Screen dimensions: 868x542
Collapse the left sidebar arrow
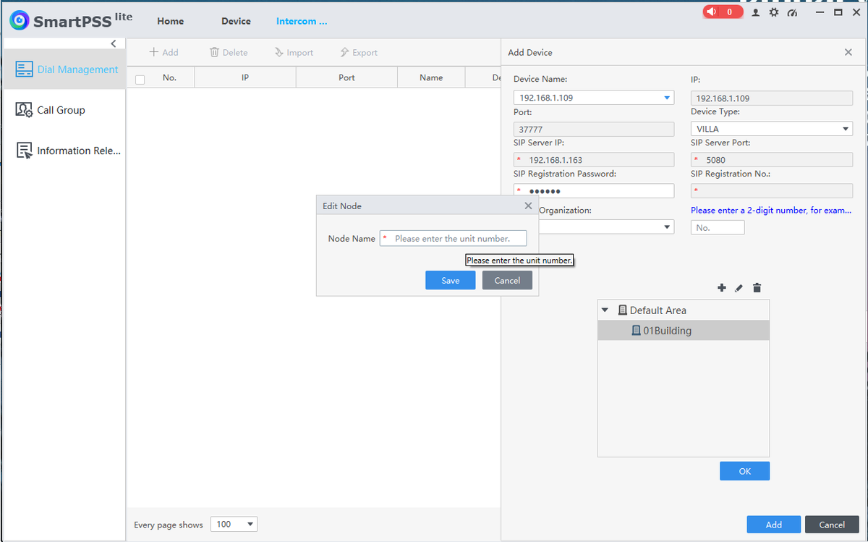pos(113,44)
